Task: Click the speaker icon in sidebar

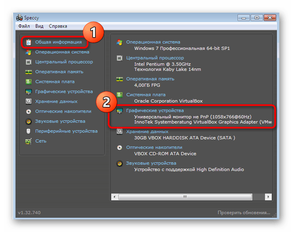Action: 29,122
